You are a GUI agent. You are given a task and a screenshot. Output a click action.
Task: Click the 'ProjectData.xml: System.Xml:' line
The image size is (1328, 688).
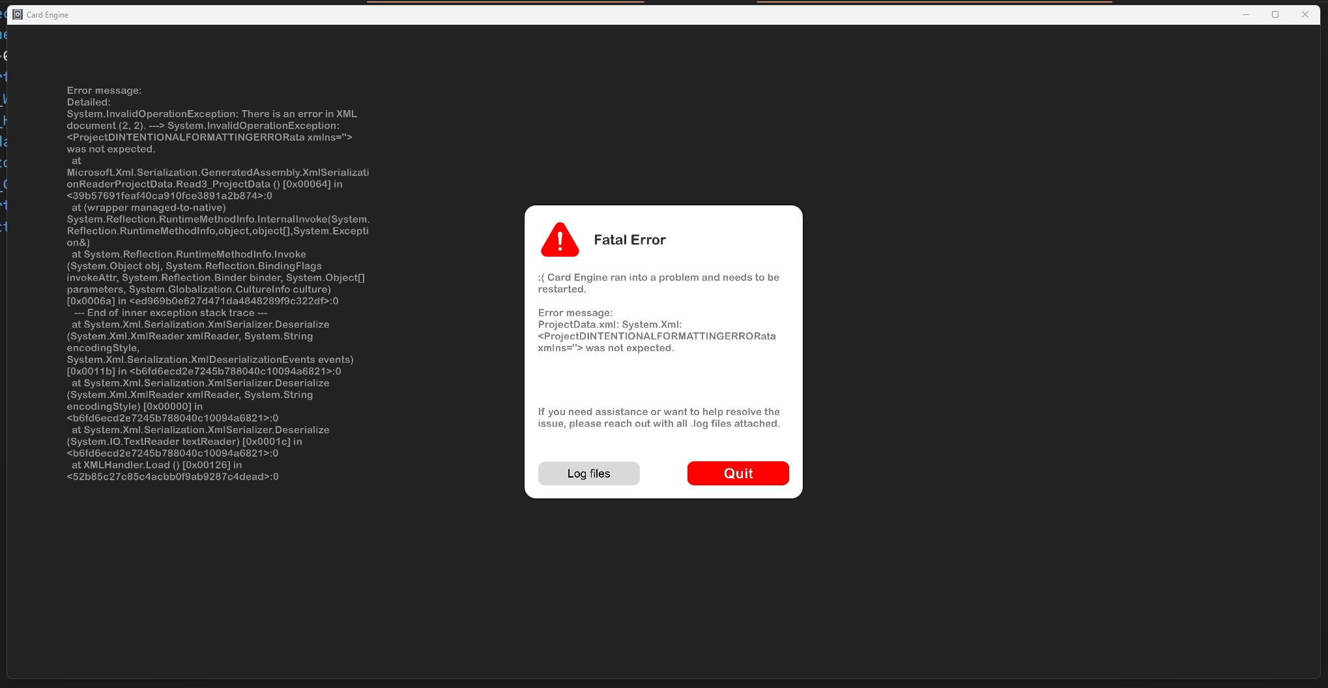tap(609, 324)
